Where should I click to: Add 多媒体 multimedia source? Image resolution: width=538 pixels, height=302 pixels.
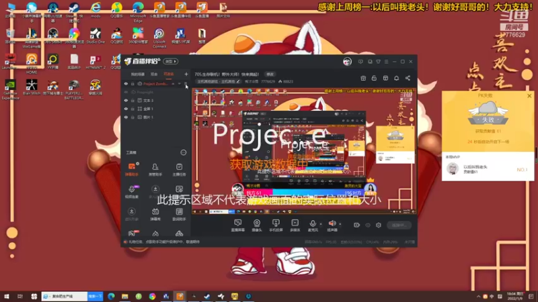click(x=295, y=225)
